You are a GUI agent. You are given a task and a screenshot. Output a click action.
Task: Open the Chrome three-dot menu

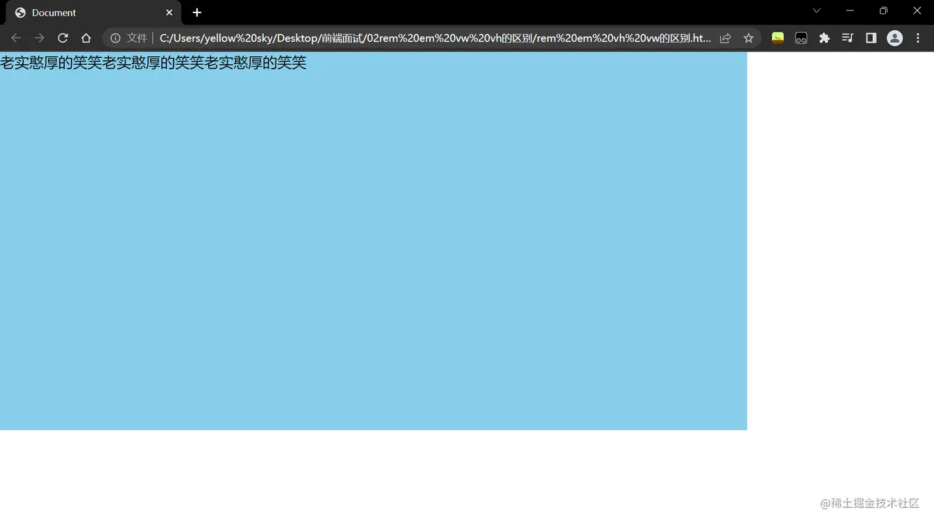[918, 38]
